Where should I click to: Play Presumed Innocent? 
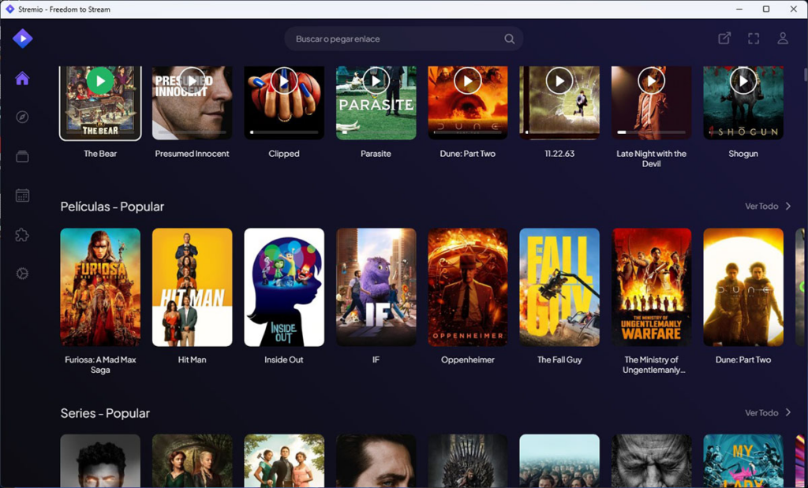192,81
